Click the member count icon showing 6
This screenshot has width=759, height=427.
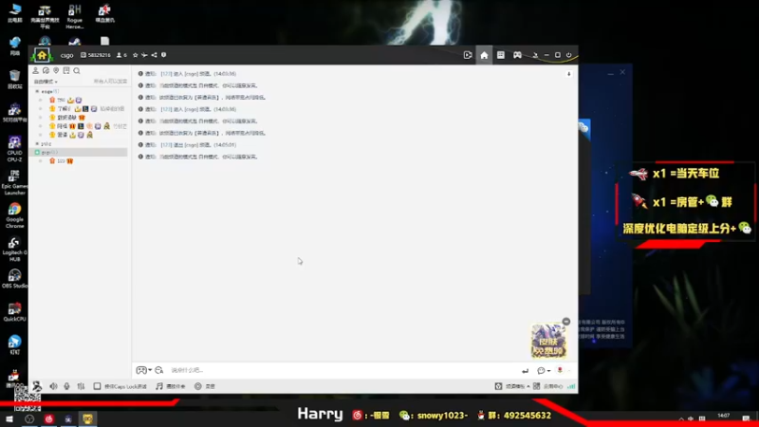[121, 55]
